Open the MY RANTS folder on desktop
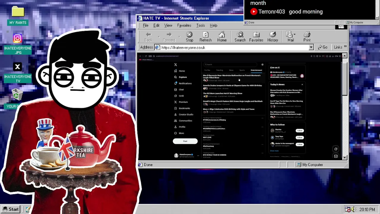The width and height of the screenshot is (380, 214). (18, 15)
